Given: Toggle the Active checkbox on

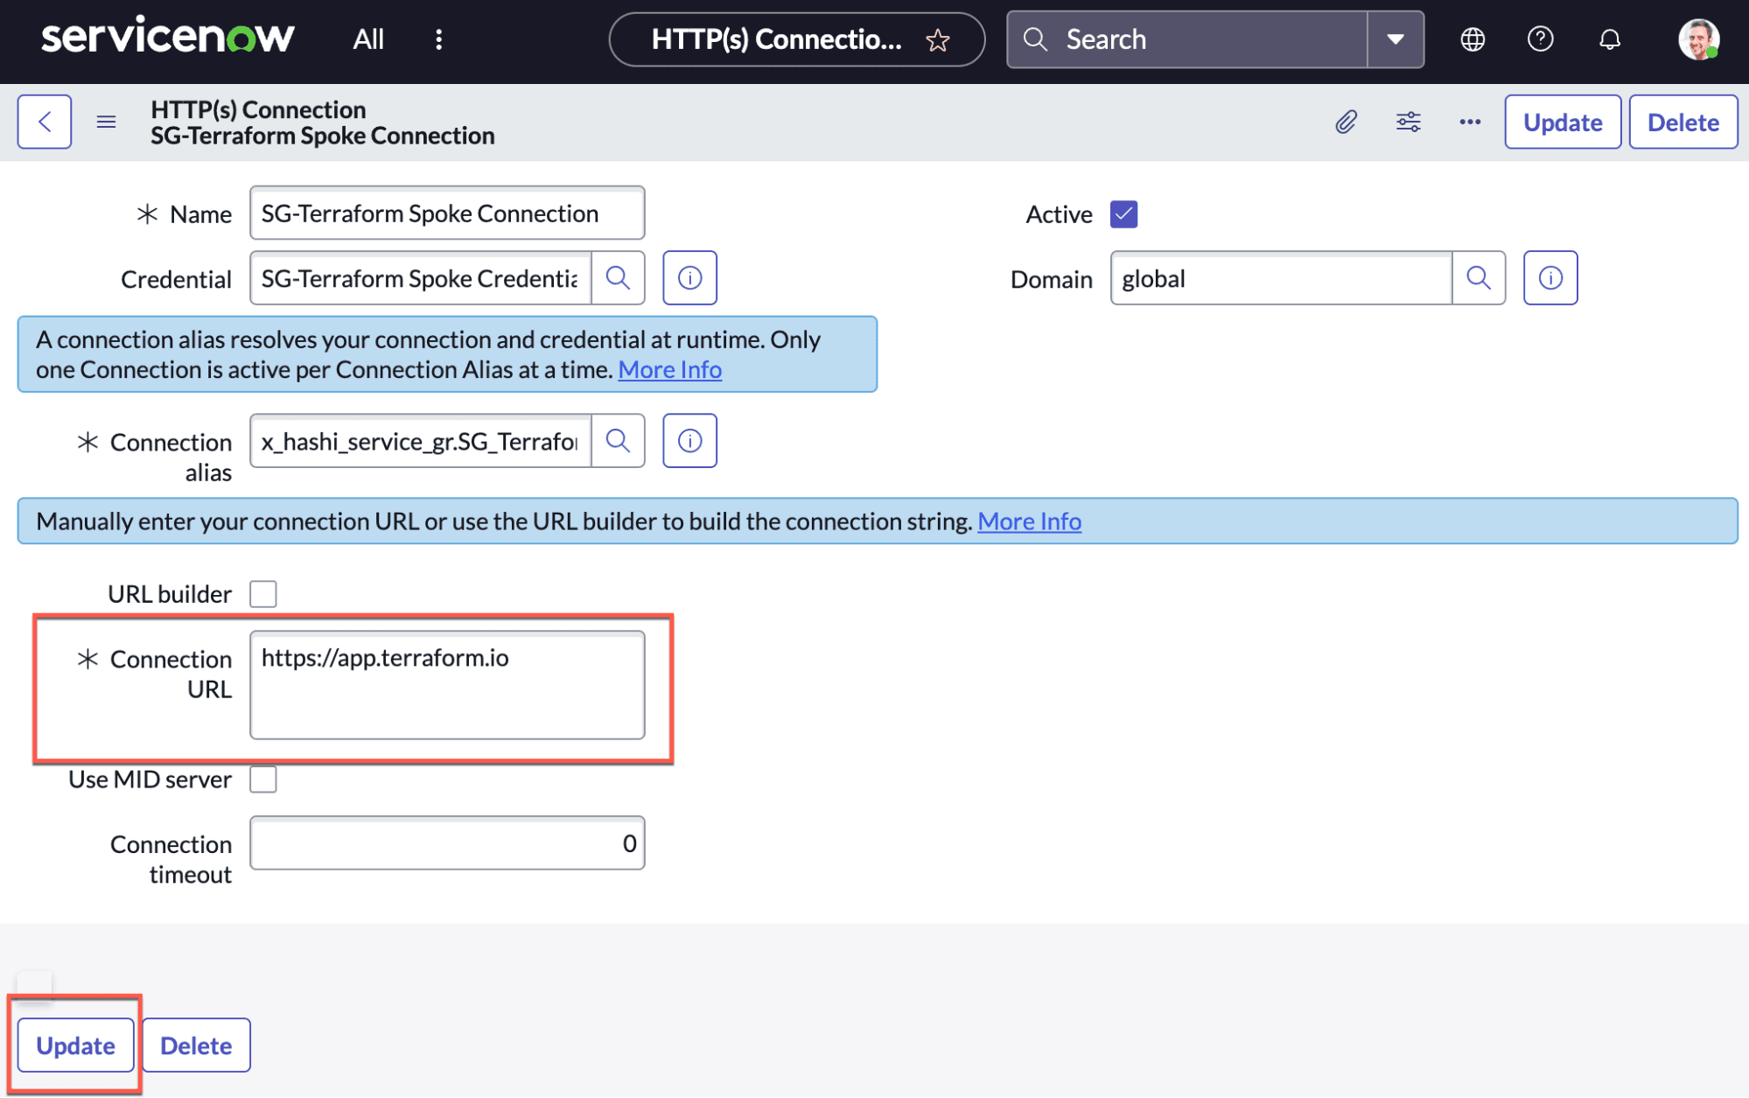Looking at the screenshot, I should pos(1123,213).
